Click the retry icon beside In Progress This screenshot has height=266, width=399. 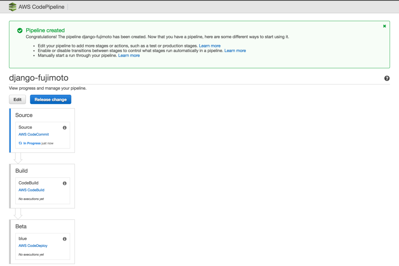click(x=20, y=143)
